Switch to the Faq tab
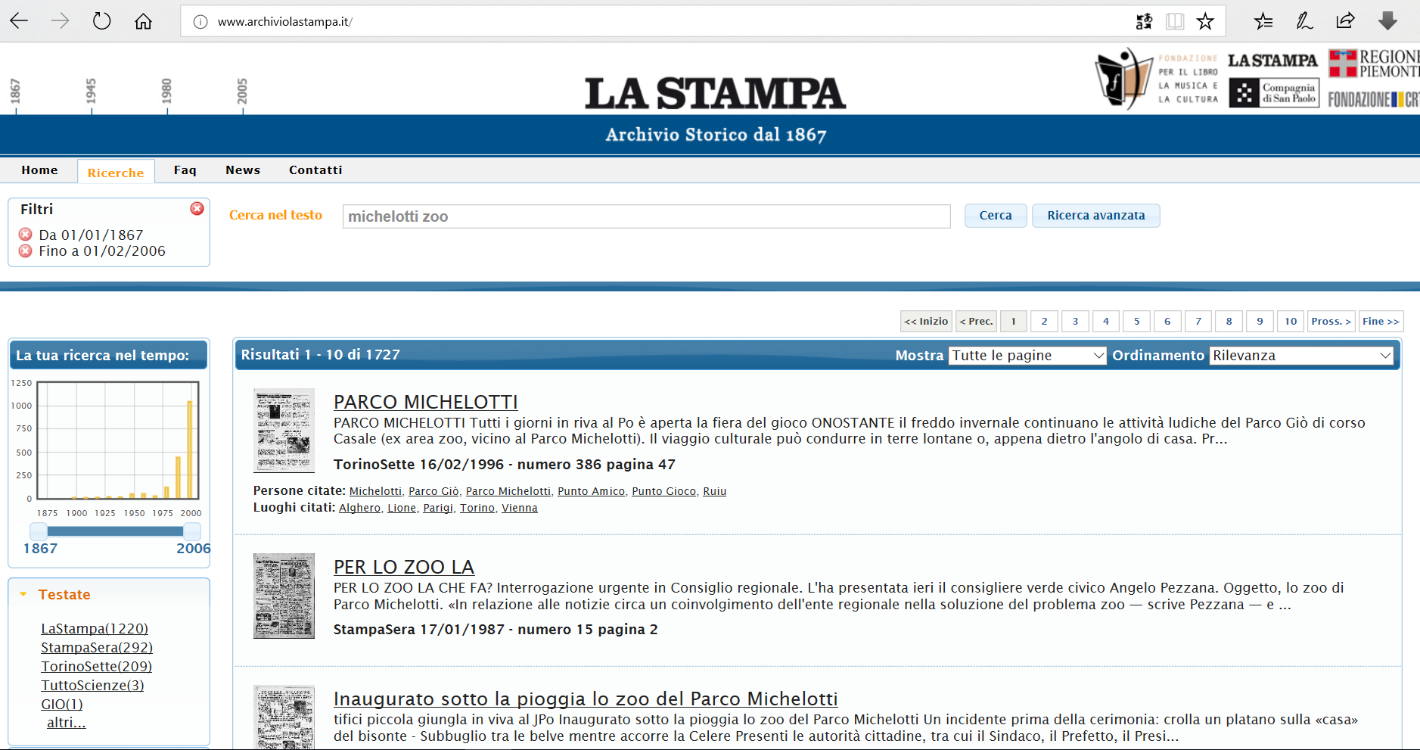The width and height of the screenshot is (1420, 750). tap(185, 170)
